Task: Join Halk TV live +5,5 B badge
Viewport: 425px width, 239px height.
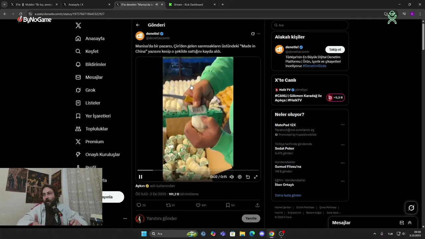Action: click(335, 98)
